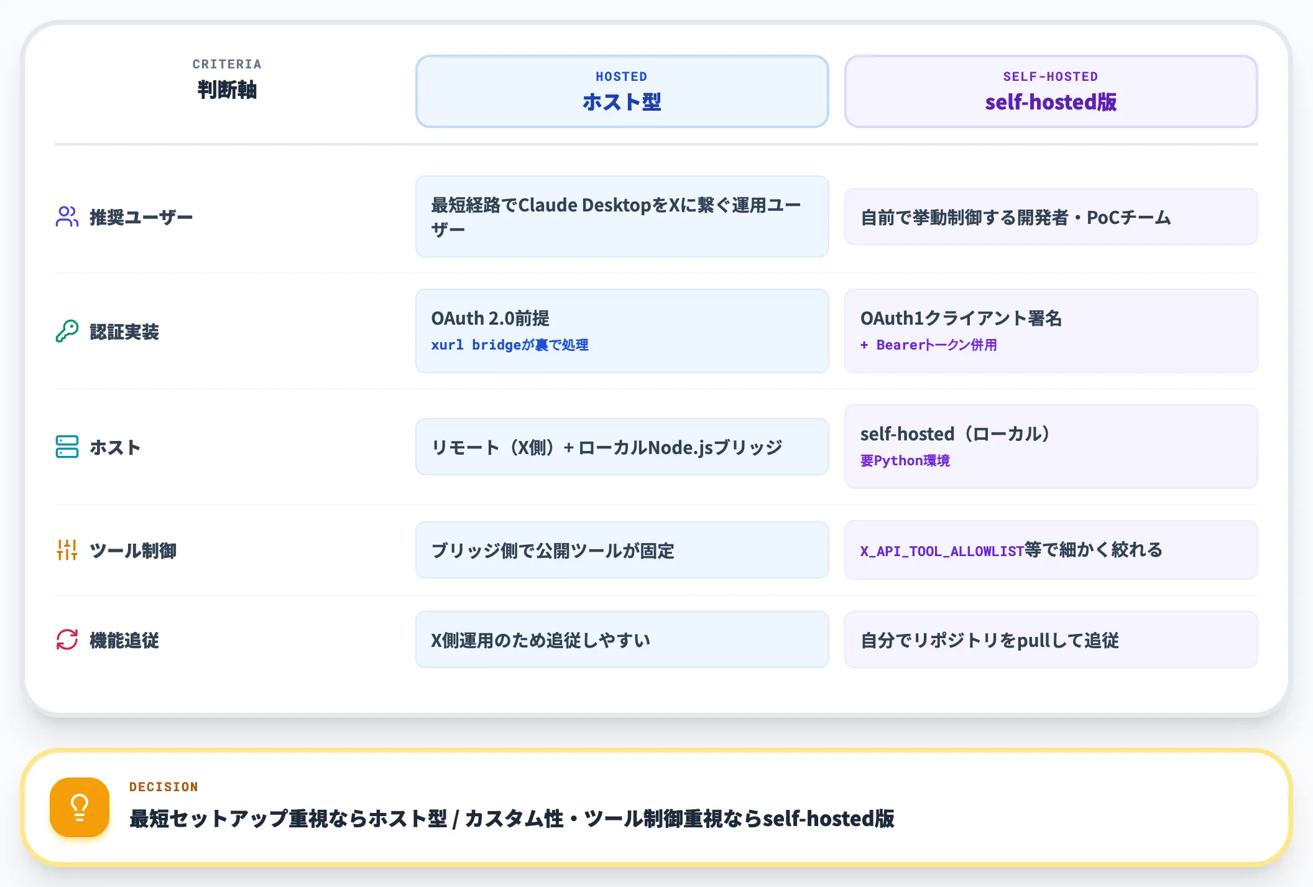Click the 自前で挙動制御する開発者・PoCチーム cell
Screen dimensions: 1313x887
[x=1051, y=216]
